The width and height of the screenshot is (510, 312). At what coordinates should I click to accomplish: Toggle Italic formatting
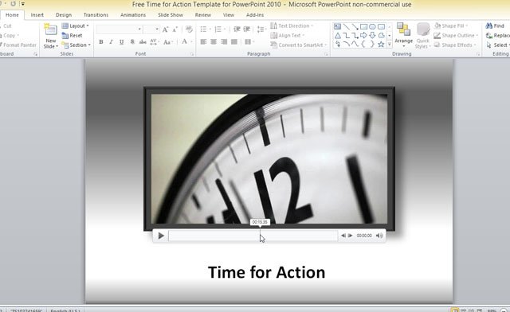click(112, 42)
